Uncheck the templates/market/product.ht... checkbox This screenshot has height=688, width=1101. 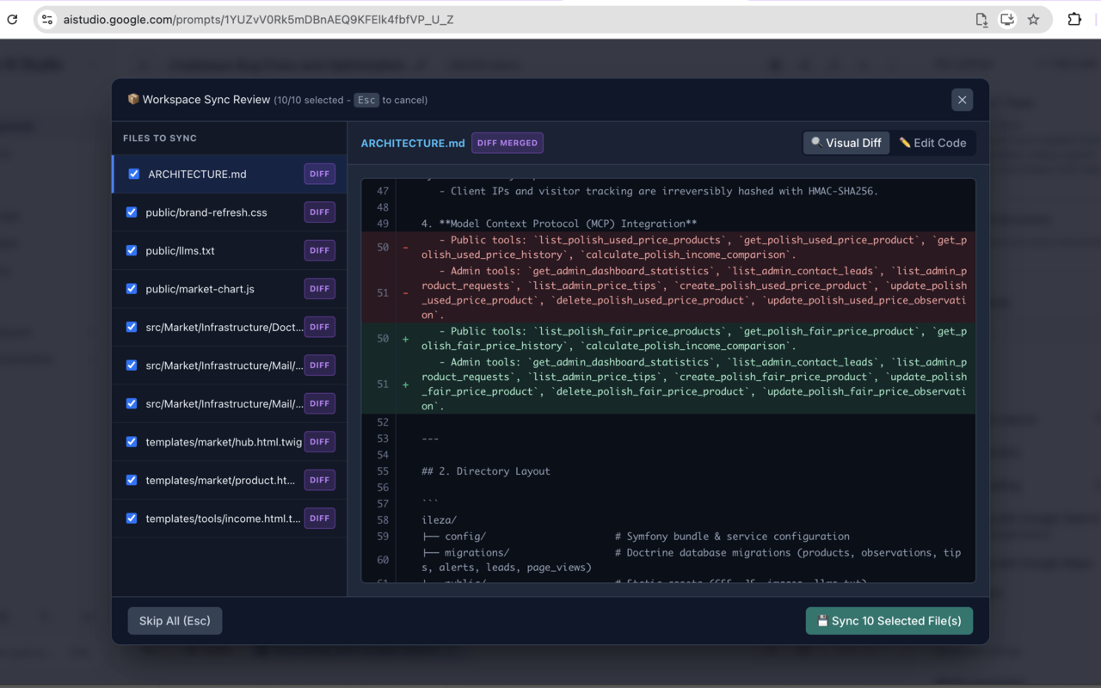click(132, 480)
